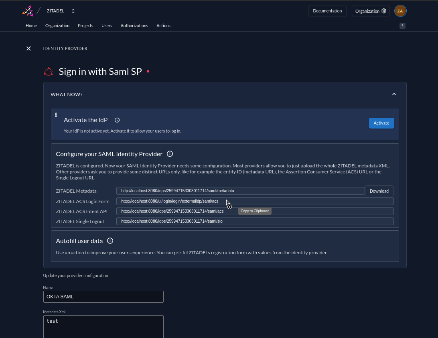The image size is (438, 338).
Task: Select the ZITADEL Single Logout URL field
Action: tap(255, 221)
